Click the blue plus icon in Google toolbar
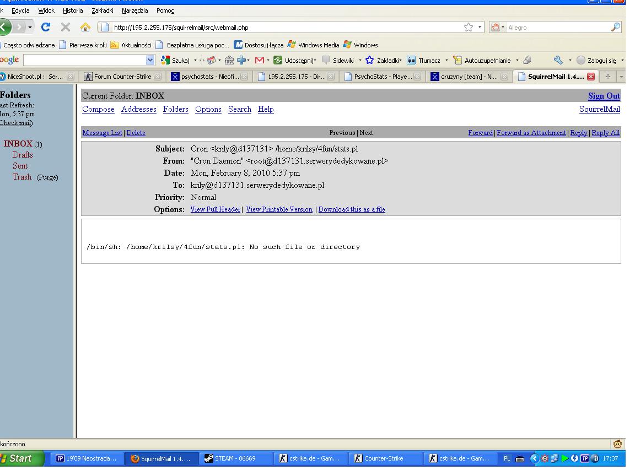Screen dimensions: 635x476 click(x=241, y=60)
